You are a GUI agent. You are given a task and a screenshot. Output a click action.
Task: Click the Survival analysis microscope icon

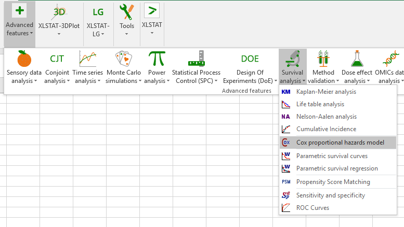tap(292, 59)
